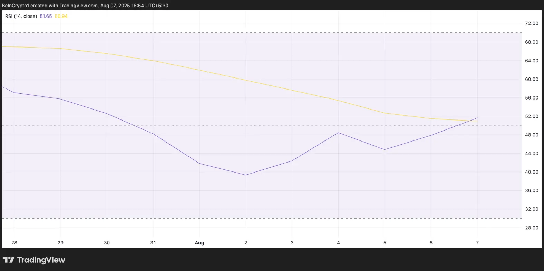Click the 56.00 price axis label
This screenshot has width=544, height=271.
click(531, 98)
